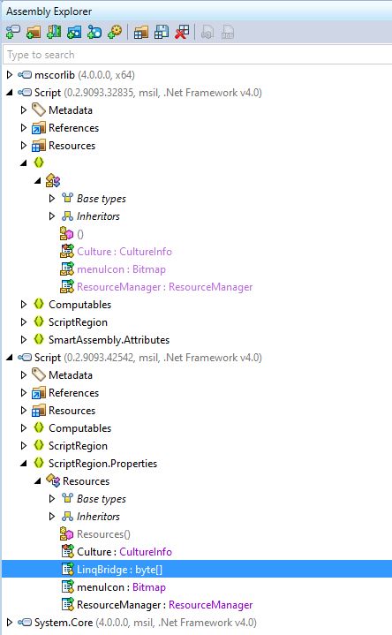The height and width of the screenshot is (635, 392).
Task: Select the Resources() constructor item
Action: (103, 534)
